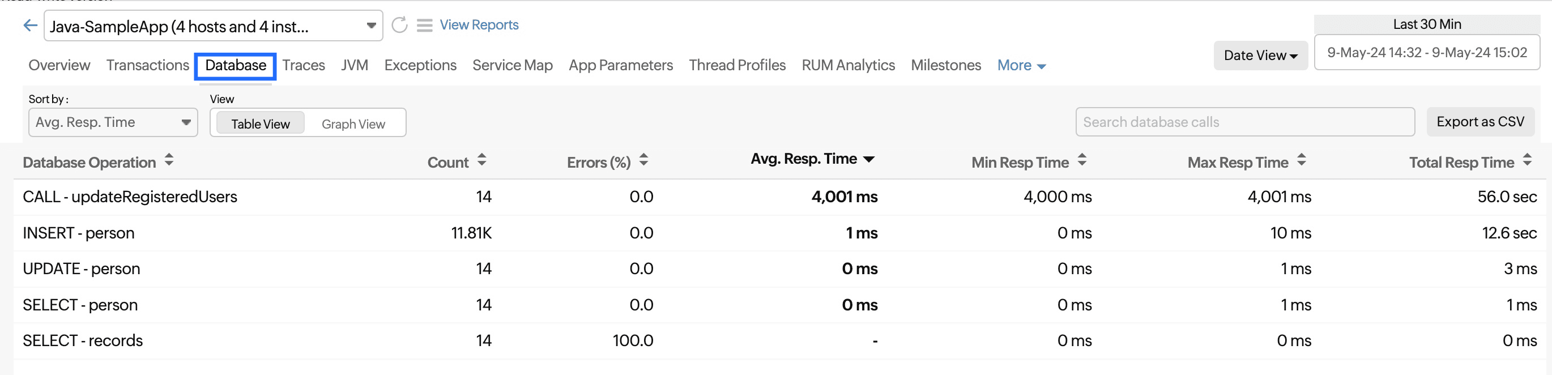Click the View Reports link
Image resolution: width=1552 pixels, height=375 pixels.
479,25
